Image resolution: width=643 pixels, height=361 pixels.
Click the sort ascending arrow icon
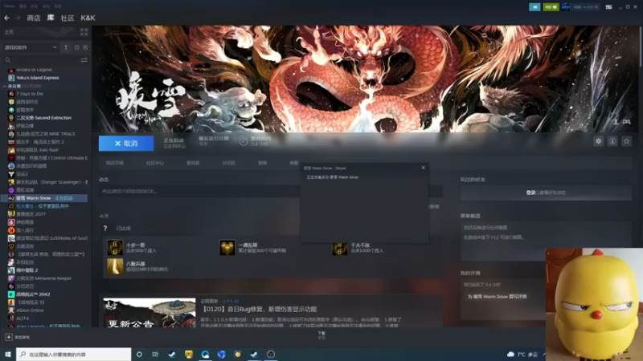pyautogui.click(x=66, y=47)
